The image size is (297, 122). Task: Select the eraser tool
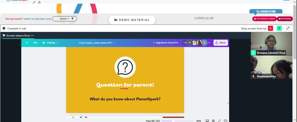(39, 2)
